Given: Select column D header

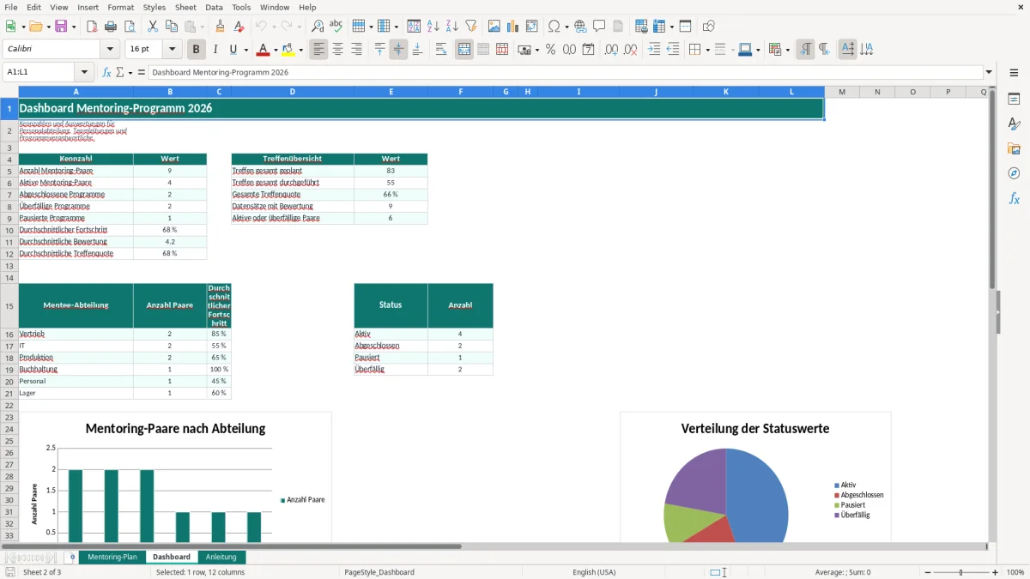Looking at the screenshot, I should (x=293, y=92).
